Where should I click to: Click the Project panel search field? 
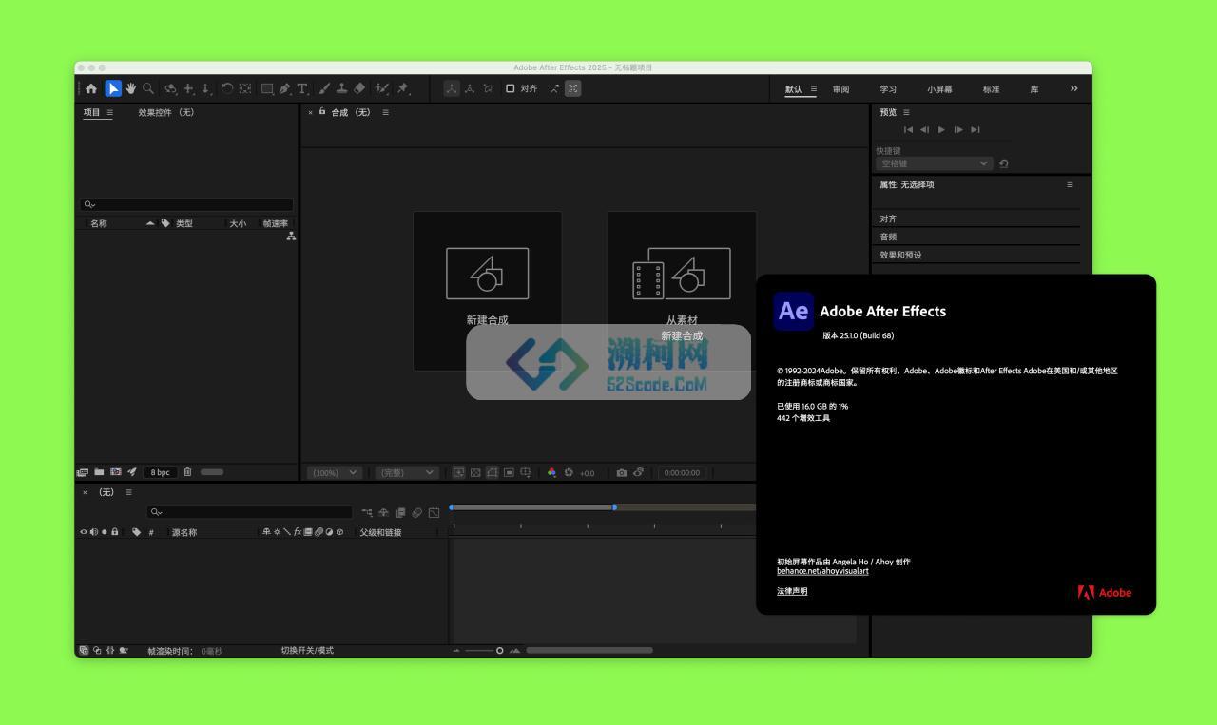pyautogui.click(x=186, y=204)
